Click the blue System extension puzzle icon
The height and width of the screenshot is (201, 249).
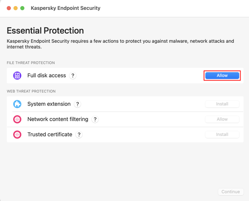17,104
